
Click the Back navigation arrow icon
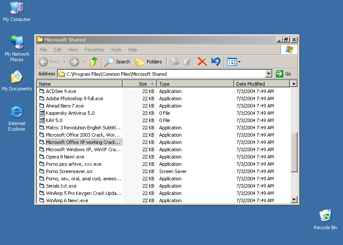point(43,62)
